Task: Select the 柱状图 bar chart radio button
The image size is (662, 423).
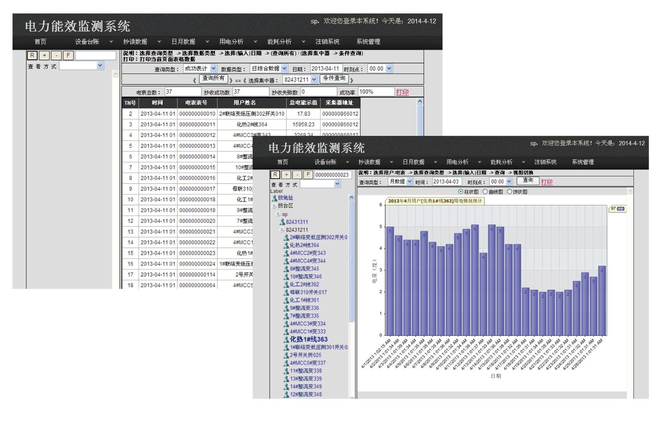Action: (461, 192)
